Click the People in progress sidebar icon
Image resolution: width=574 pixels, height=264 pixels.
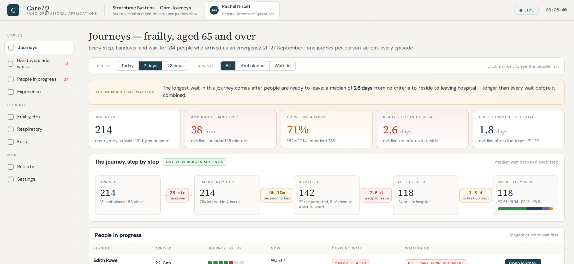[x=11, y=79]
